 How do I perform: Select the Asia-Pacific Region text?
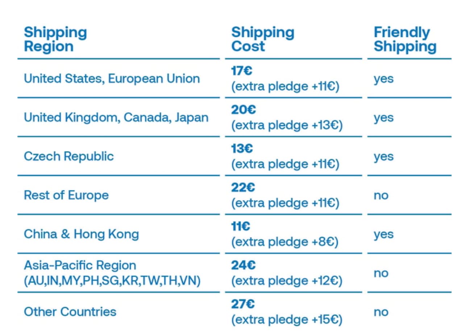click(x=80, y=265)
